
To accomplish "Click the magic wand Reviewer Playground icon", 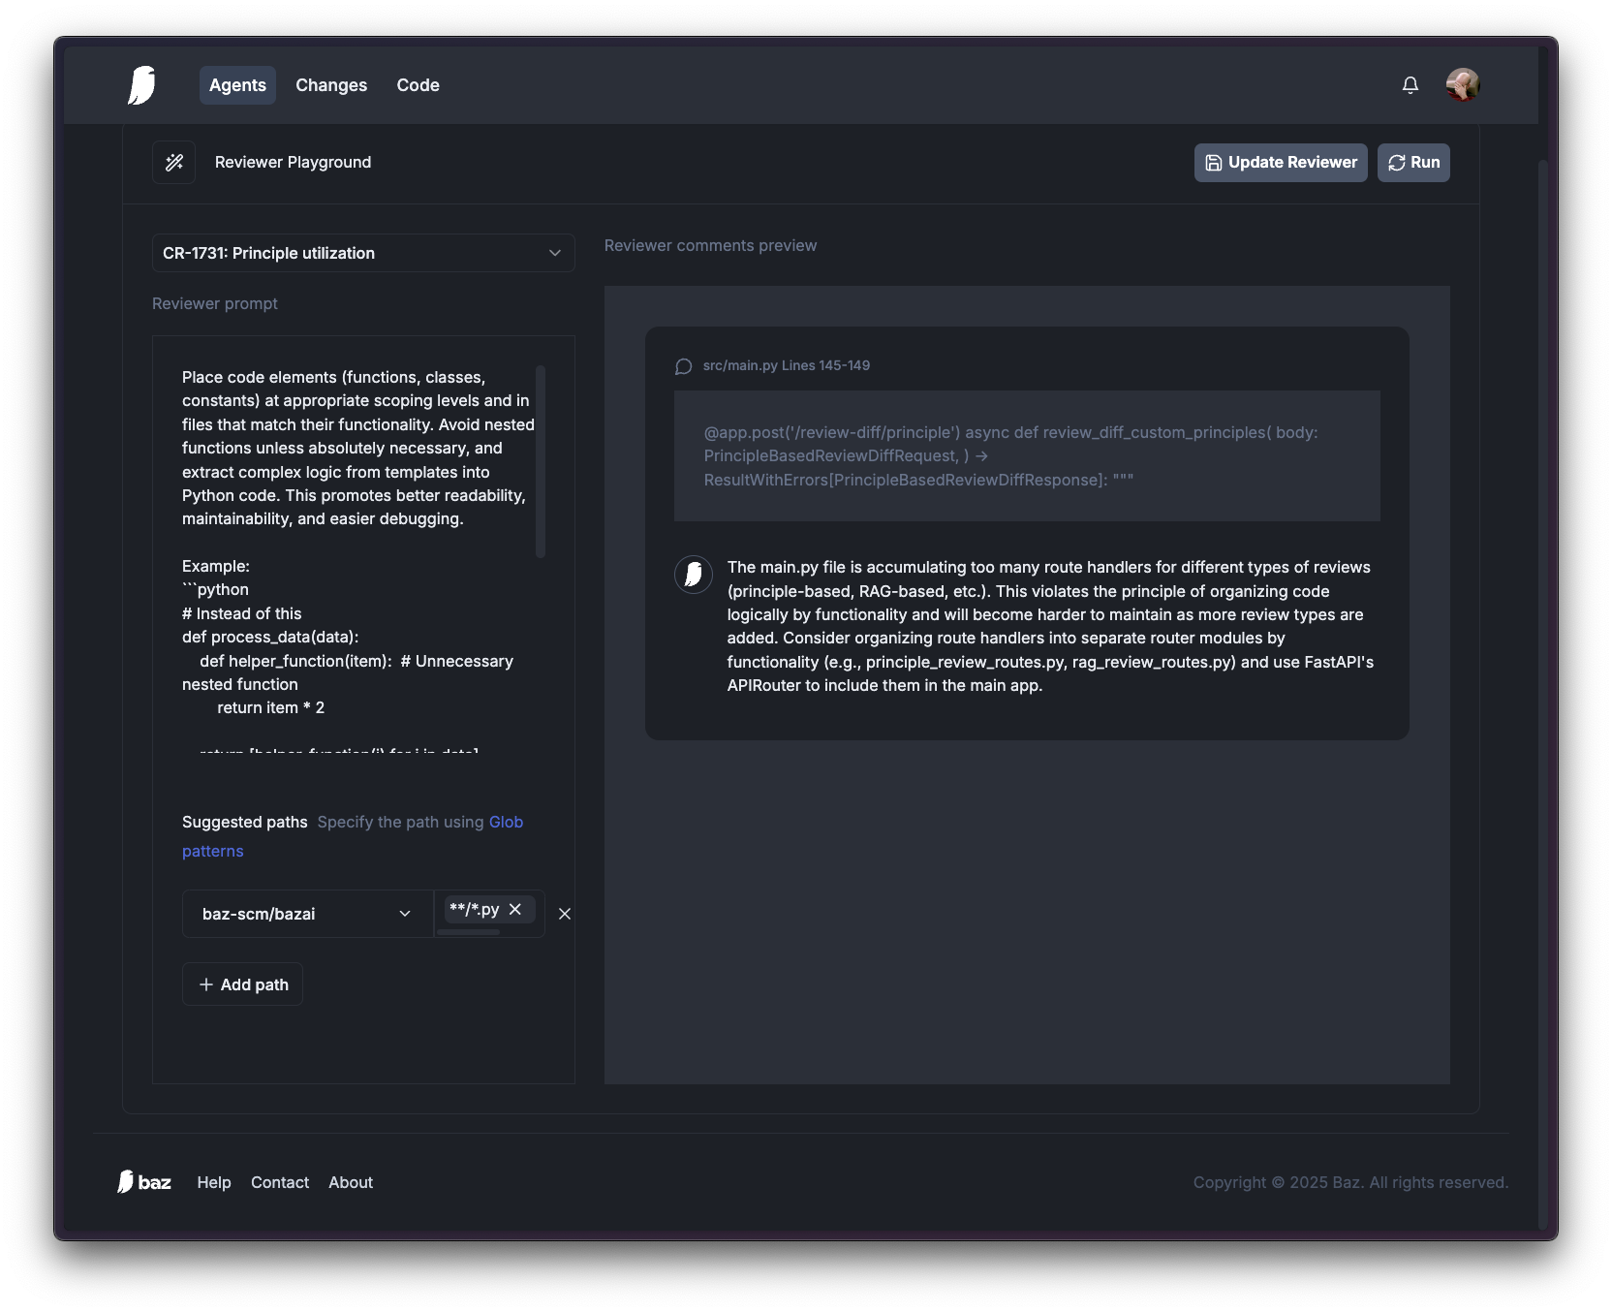I will coord(174,163).
